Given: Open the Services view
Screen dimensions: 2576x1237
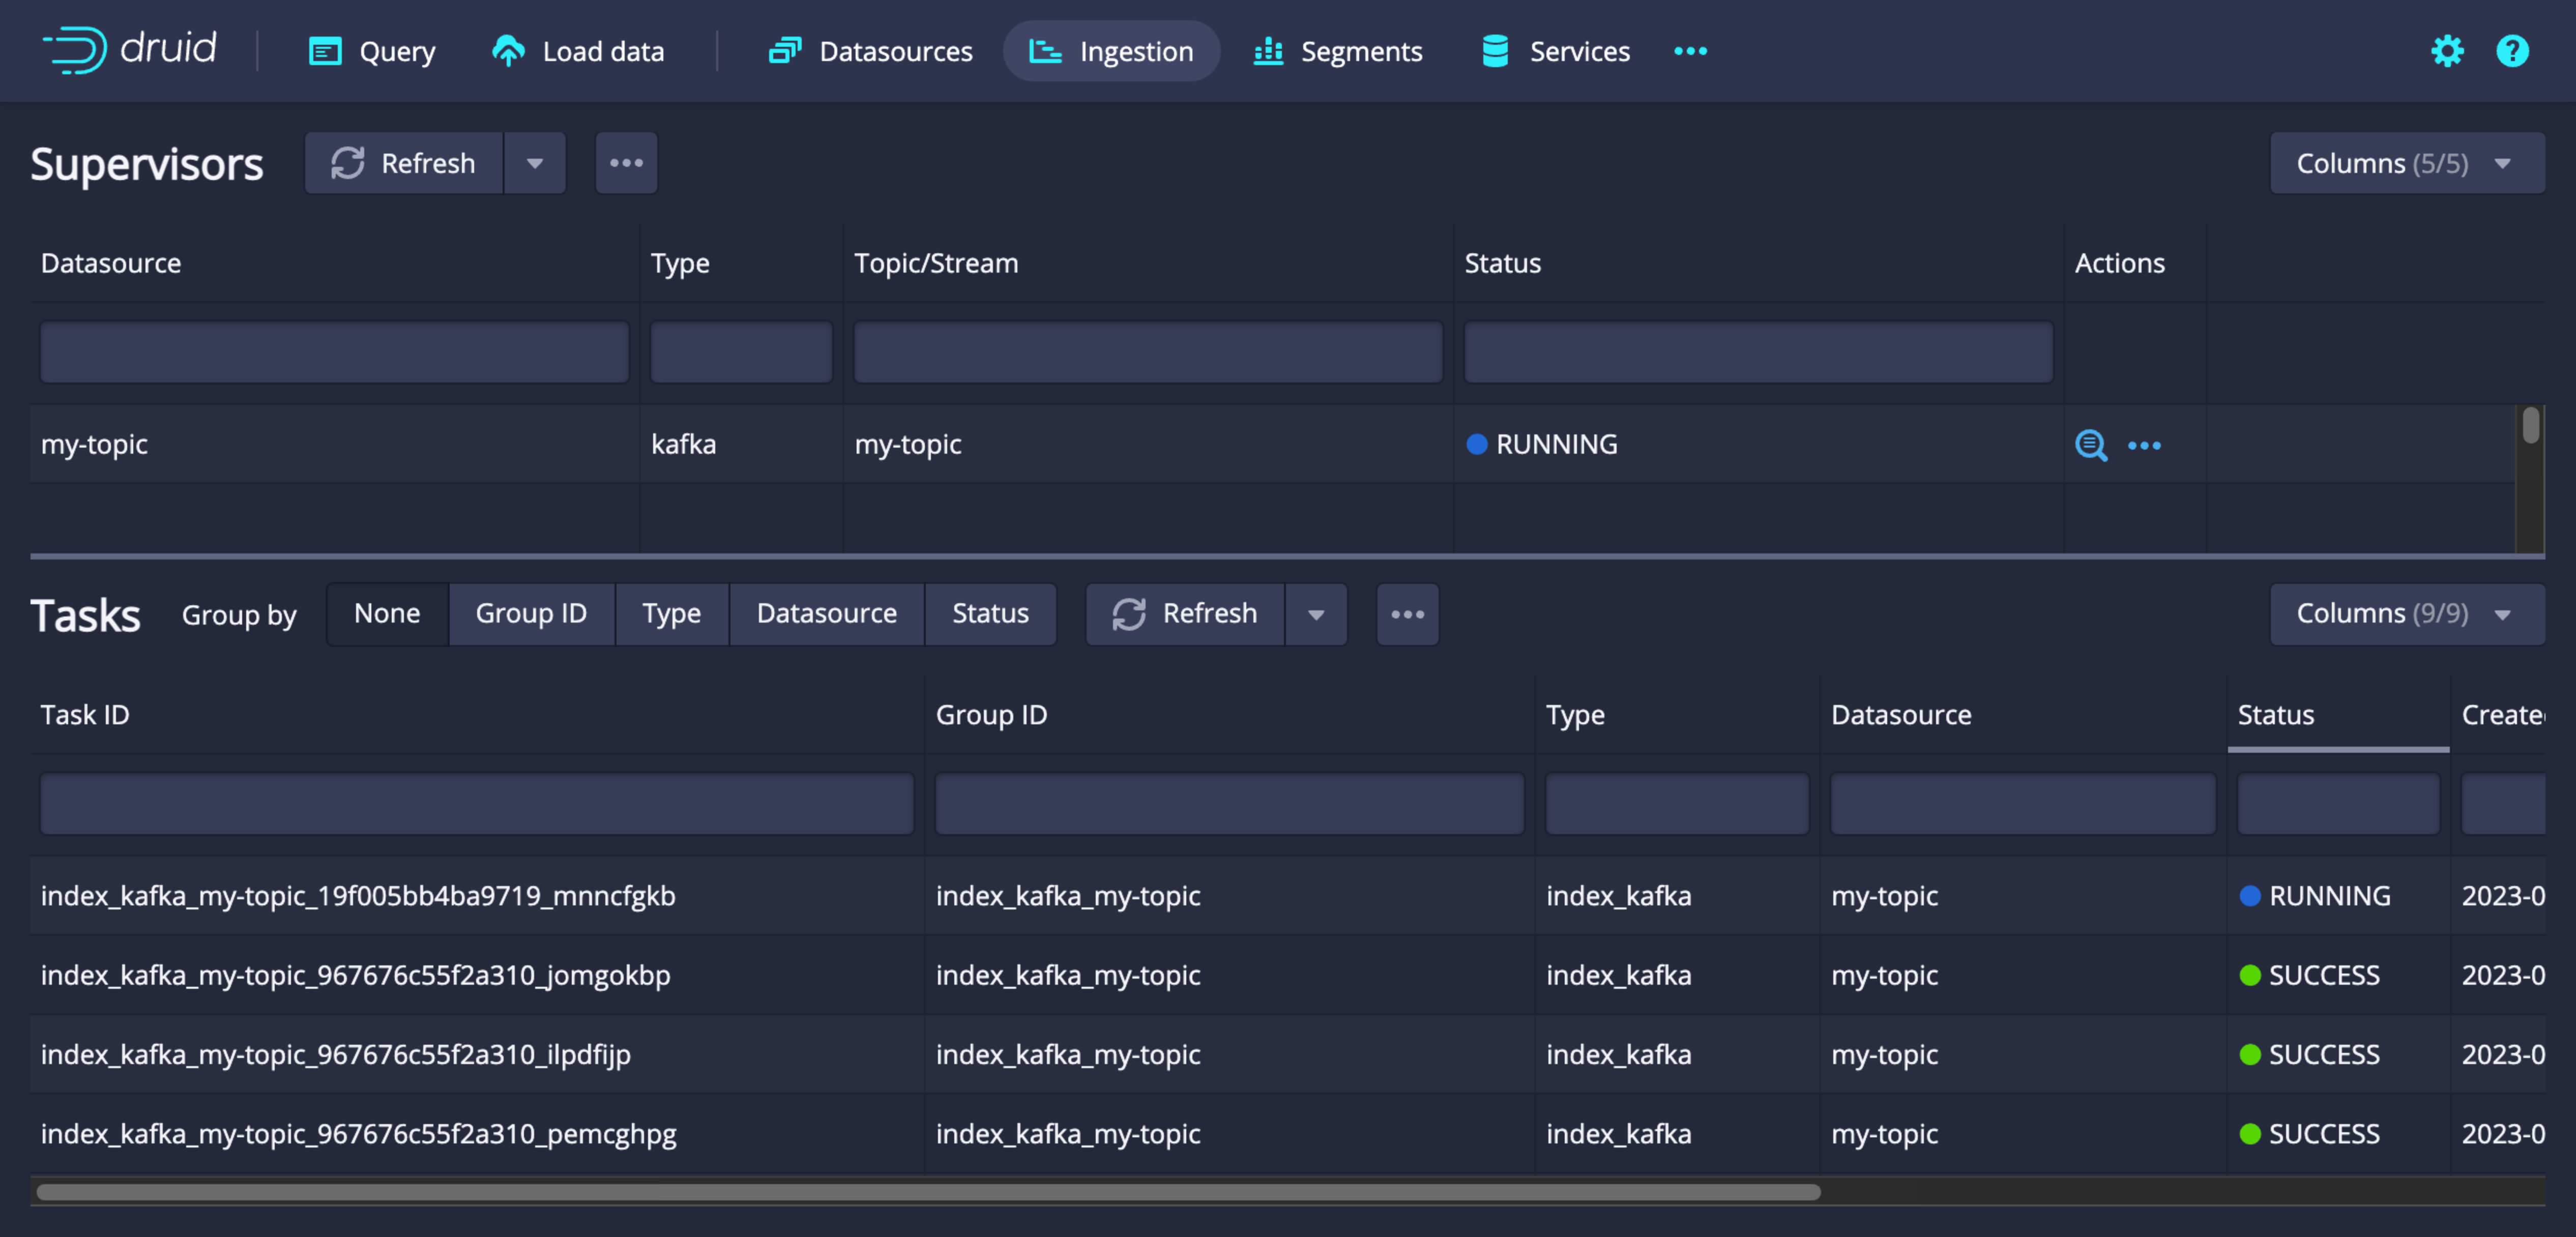Looking at the screenshot, I should pos(1555,51).
